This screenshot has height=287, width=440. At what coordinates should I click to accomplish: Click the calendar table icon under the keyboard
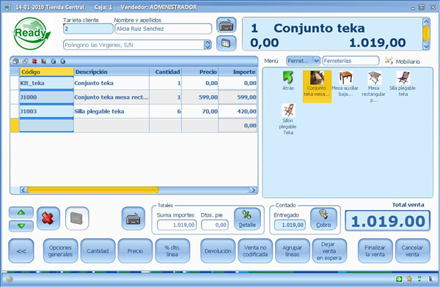coord(226,43)
